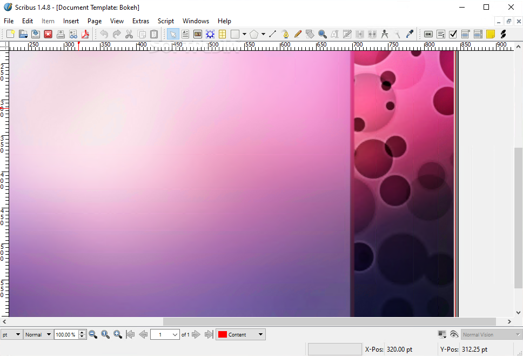Insert PDF check box icon
Screen dimensions: 523x356
(453, 34)
